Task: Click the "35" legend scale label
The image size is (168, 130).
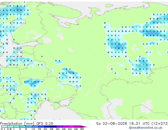Action: (x=64, y=129)
